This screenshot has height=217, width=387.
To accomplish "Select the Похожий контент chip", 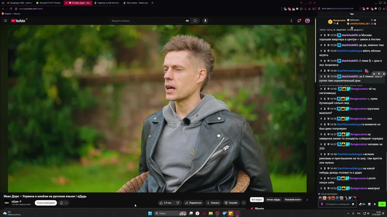I will point(293,200).
